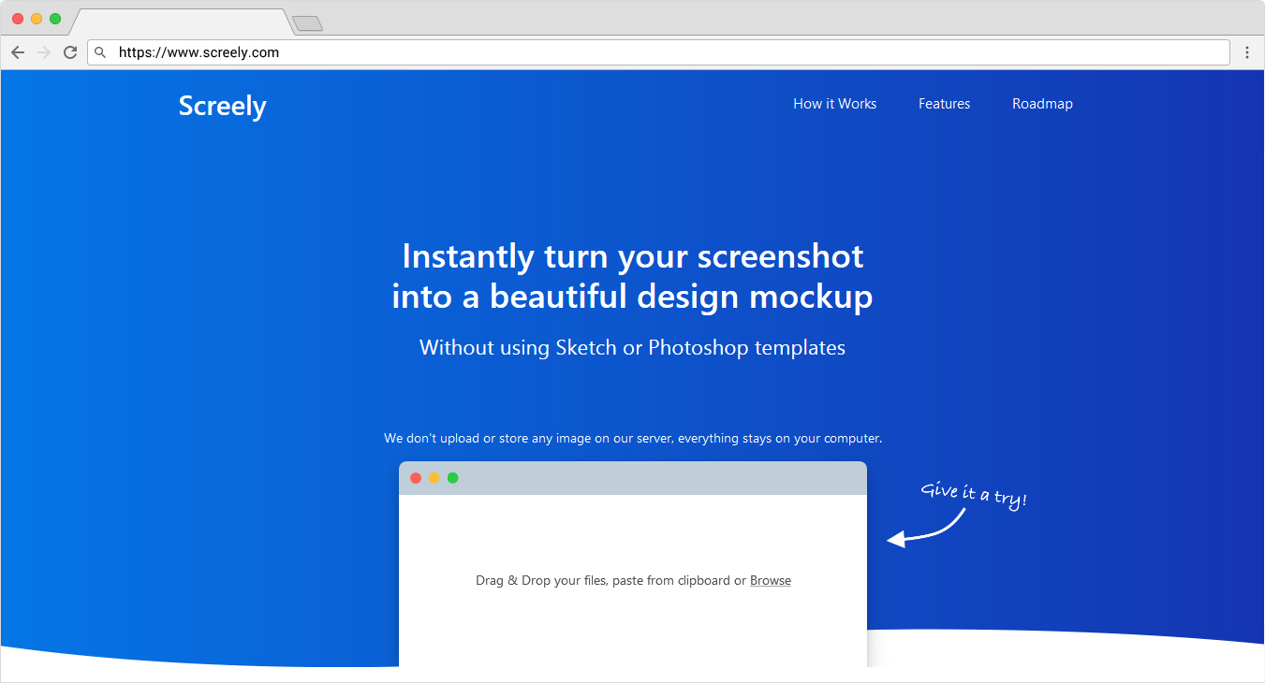Open a new tab with the small tab button
This screenshot has width=1265, height=683.
[x=307, y=23]
